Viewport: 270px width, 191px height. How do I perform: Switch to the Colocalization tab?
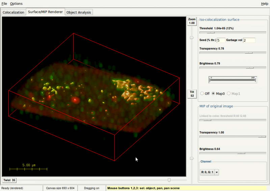point(13,12)
